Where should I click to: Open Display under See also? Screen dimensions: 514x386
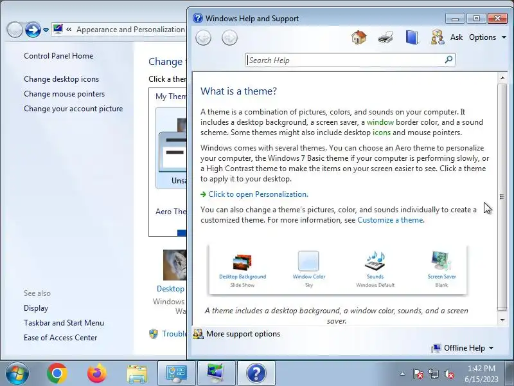pos(36,308)
